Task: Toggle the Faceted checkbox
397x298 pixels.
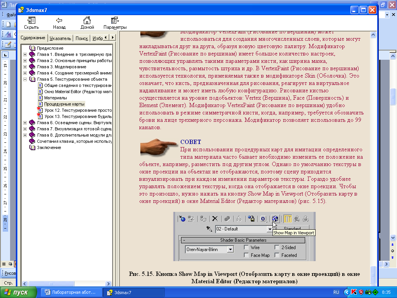Action: (277, 255)
